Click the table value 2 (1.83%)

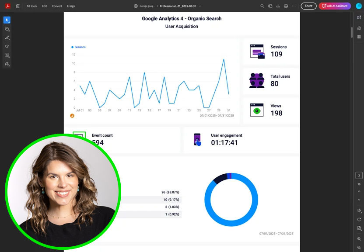click(172, 207)
